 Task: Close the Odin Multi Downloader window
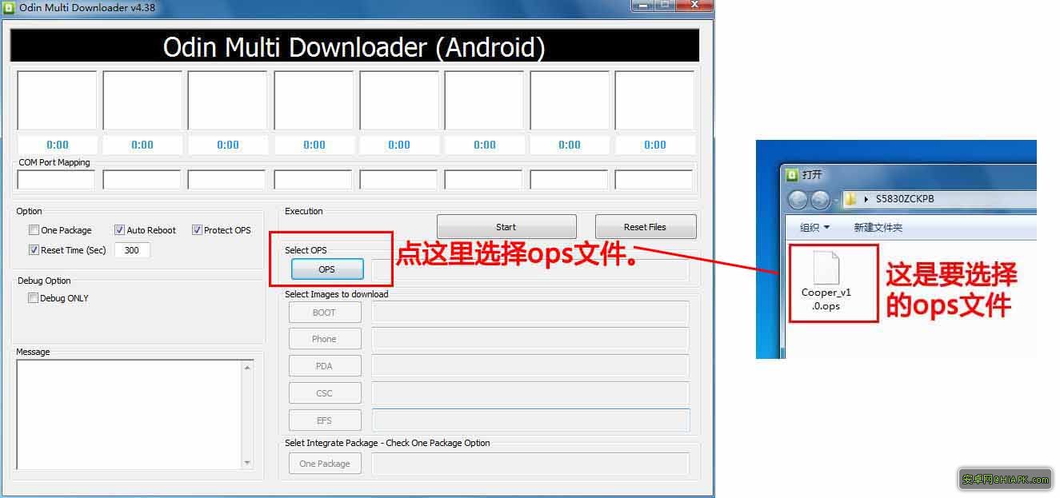click(x=694, y=6)
